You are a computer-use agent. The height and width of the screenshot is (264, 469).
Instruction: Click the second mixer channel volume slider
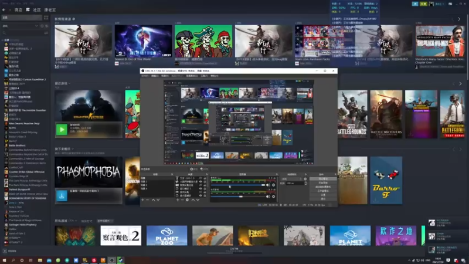[238, 197]
